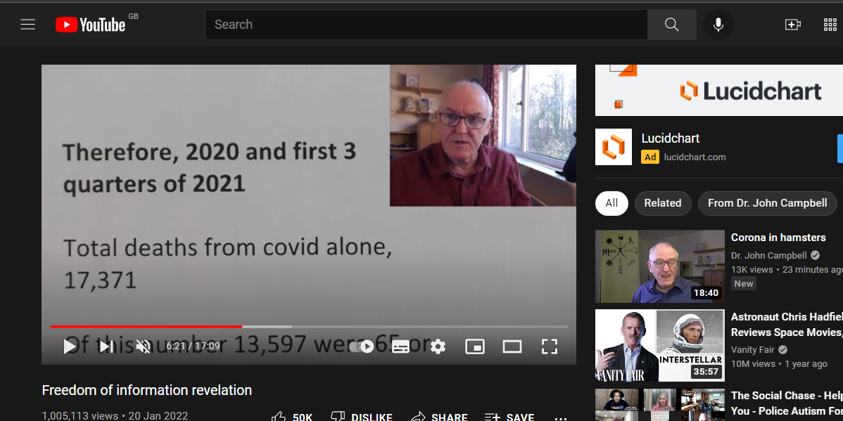Open player settings gear
843x421 pixels.
pyautogui.click(x=438, y=346)
